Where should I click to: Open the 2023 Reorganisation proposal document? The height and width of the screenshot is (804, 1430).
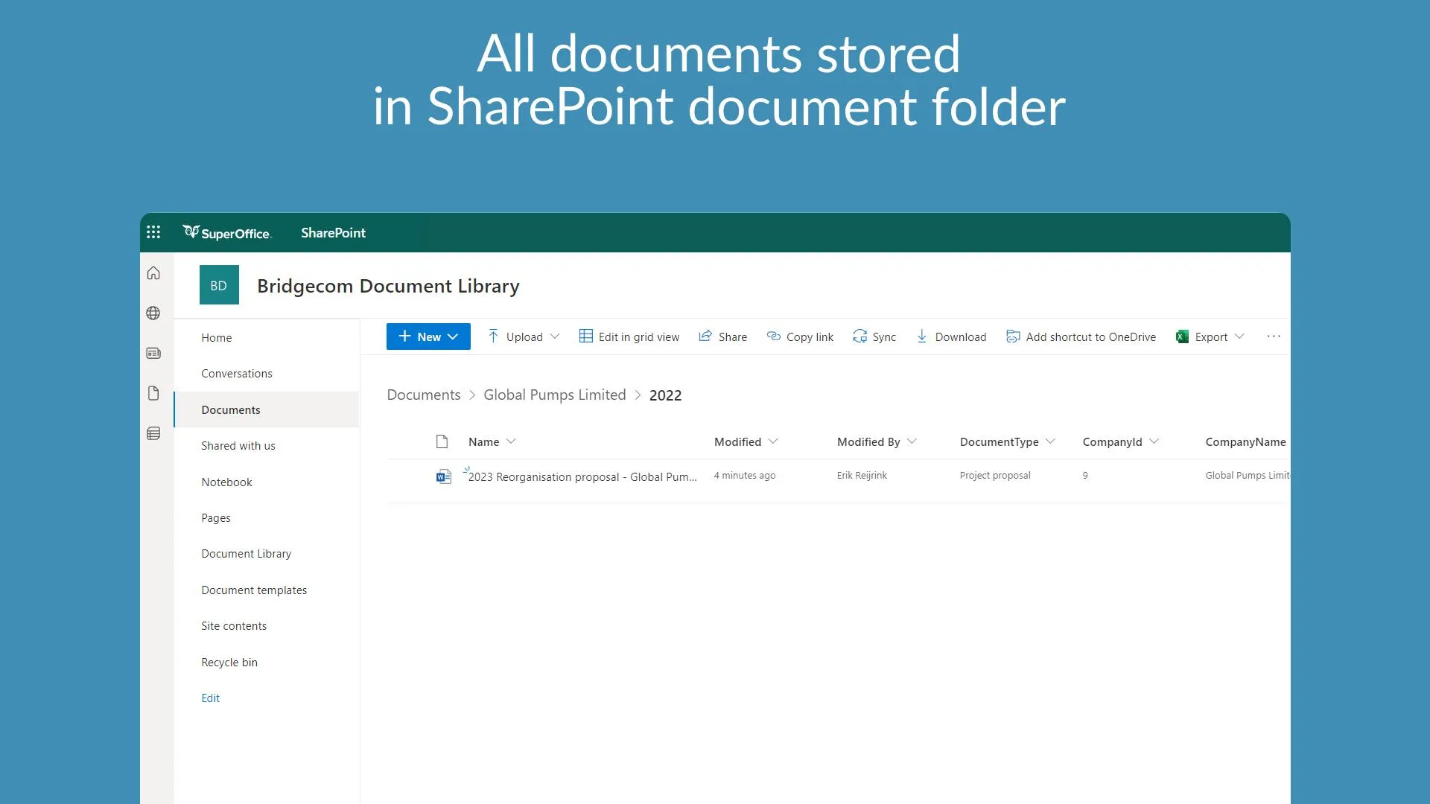click(x=582, y=477)
